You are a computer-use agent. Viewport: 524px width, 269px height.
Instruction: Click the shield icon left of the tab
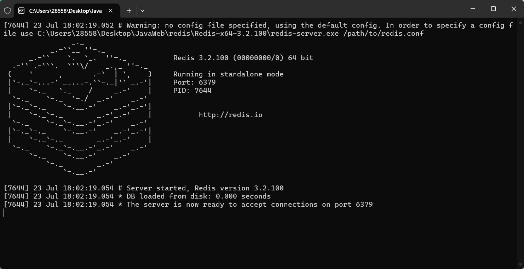click(7, 11)
